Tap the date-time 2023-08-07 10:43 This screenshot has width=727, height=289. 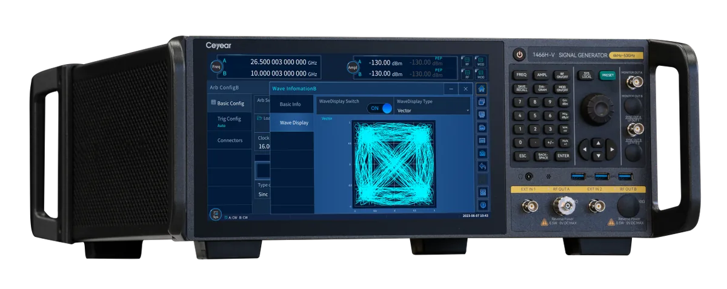[x=475, y=215]
